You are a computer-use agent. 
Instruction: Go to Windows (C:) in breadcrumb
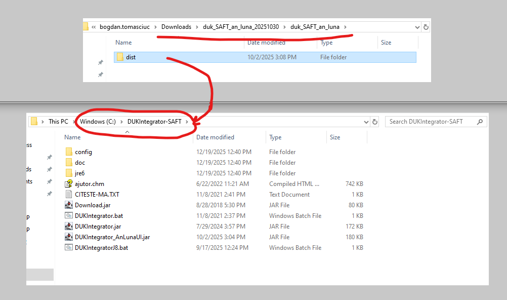(x=97, y=122)
